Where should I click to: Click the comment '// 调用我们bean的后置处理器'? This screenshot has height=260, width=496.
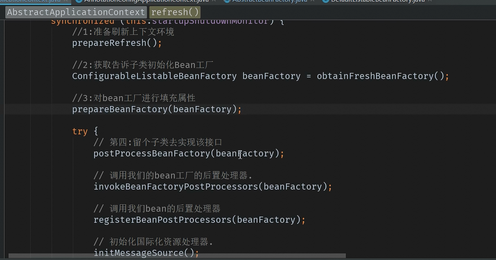pyautogui.click(x=157, y=209)
